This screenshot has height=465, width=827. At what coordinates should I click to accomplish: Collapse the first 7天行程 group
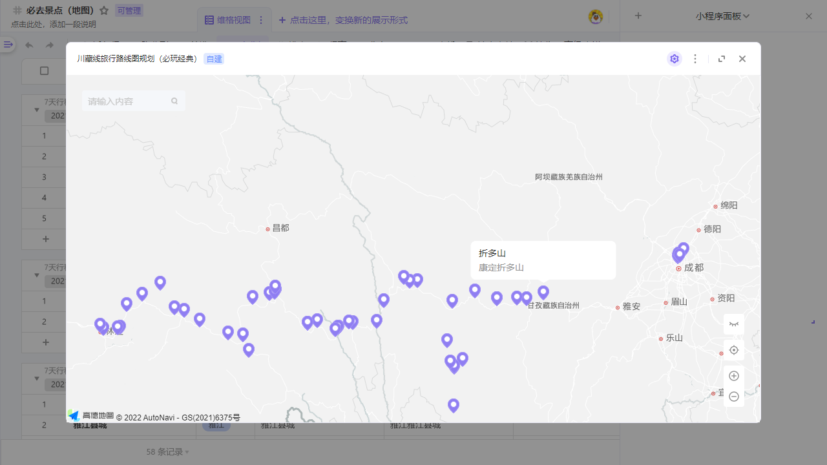(x=37, y=110)
